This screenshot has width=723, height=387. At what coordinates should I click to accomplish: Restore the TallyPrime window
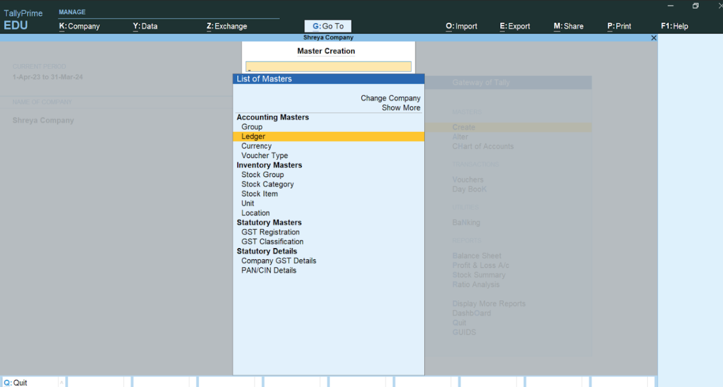(x=695, y=6)
